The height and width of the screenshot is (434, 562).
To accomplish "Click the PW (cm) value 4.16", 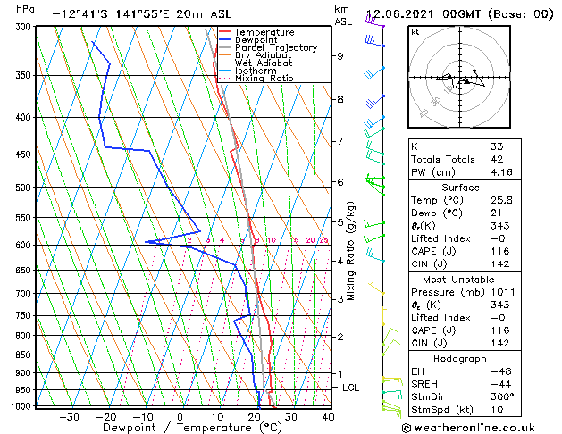I will 502,172.
